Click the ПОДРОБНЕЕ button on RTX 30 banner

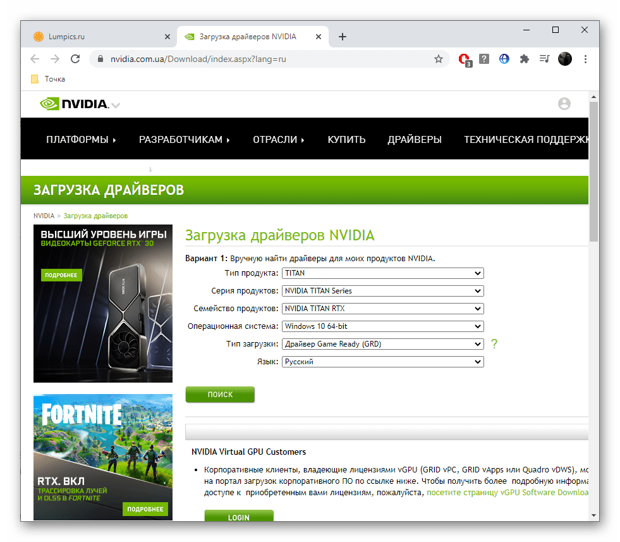point(61,275)
